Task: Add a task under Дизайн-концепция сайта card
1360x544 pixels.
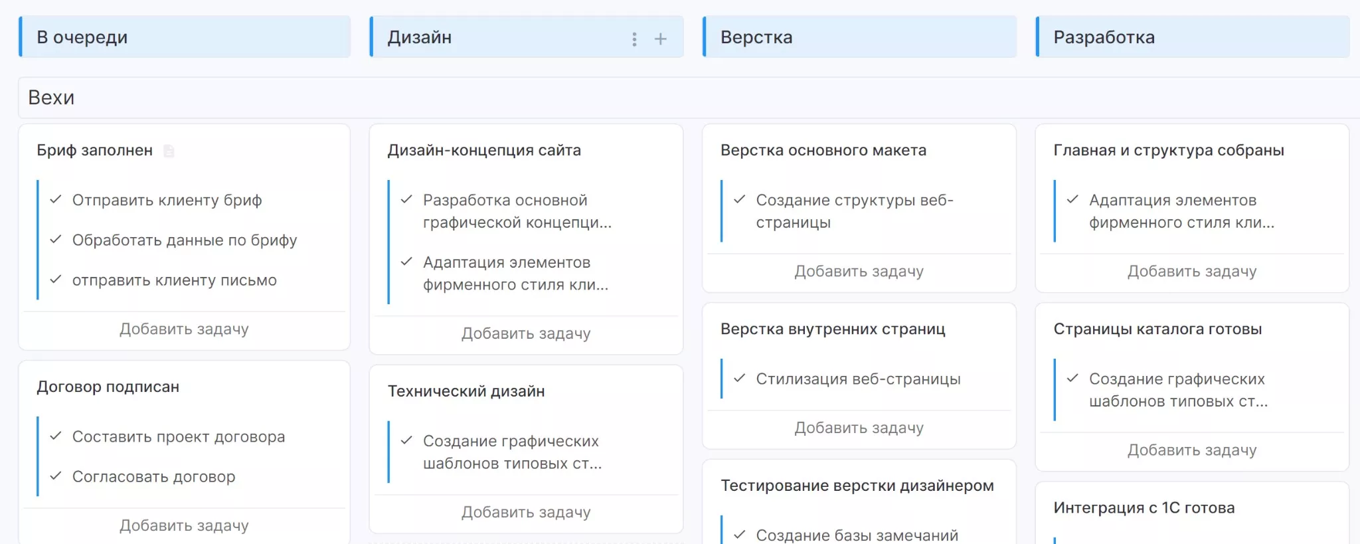Action: click(526, 333)
